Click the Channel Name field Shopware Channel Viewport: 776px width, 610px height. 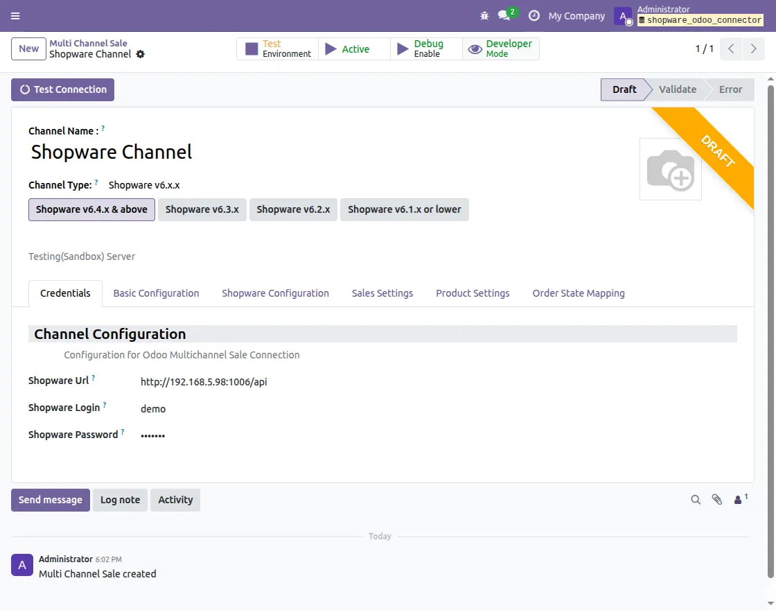[112, 152]
